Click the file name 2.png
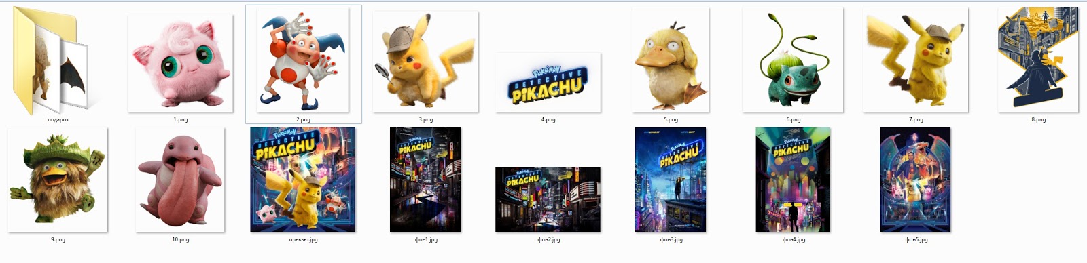 pos(303,119)
